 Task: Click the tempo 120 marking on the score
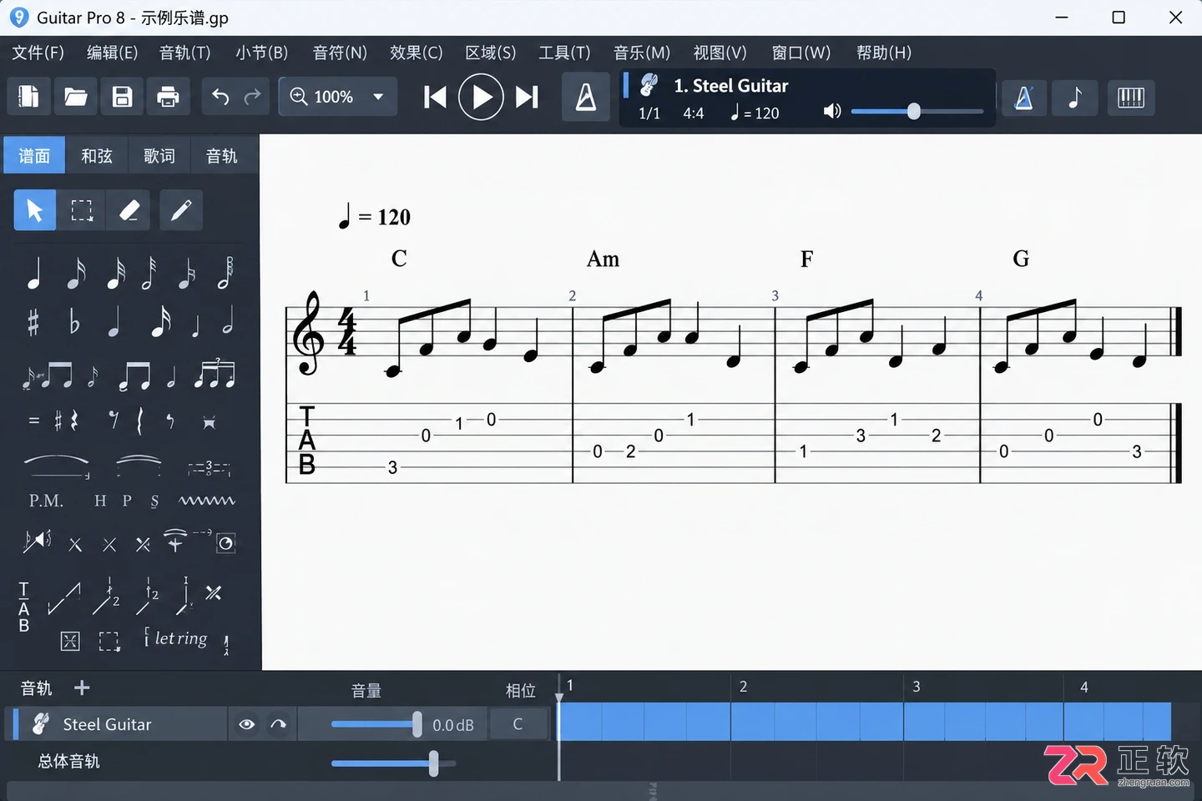tap(374, 216)
